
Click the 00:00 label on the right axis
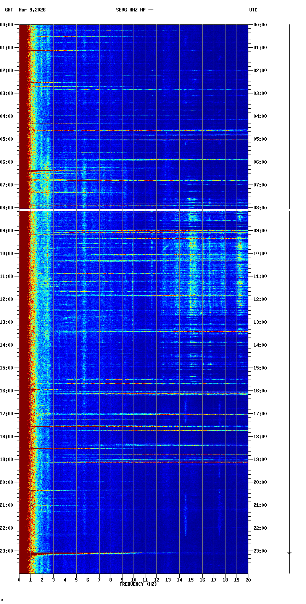[x=260, y=25]
